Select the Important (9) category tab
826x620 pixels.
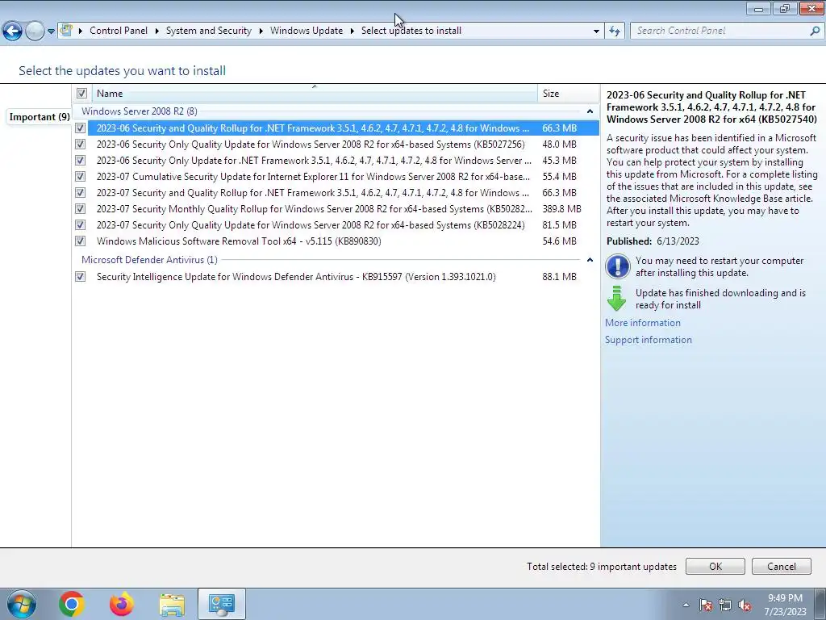[x=40, y=117]
